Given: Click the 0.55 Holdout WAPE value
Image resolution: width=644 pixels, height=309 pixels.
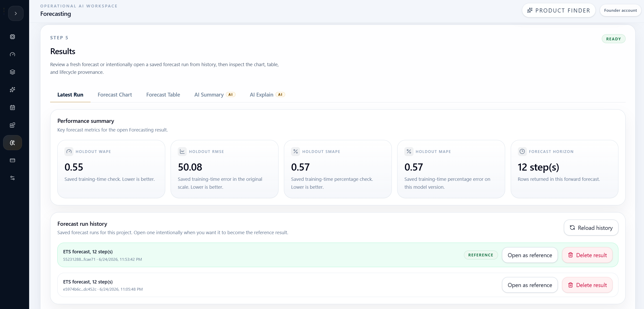Looking at the screenshot, I should tap(74, 167).
